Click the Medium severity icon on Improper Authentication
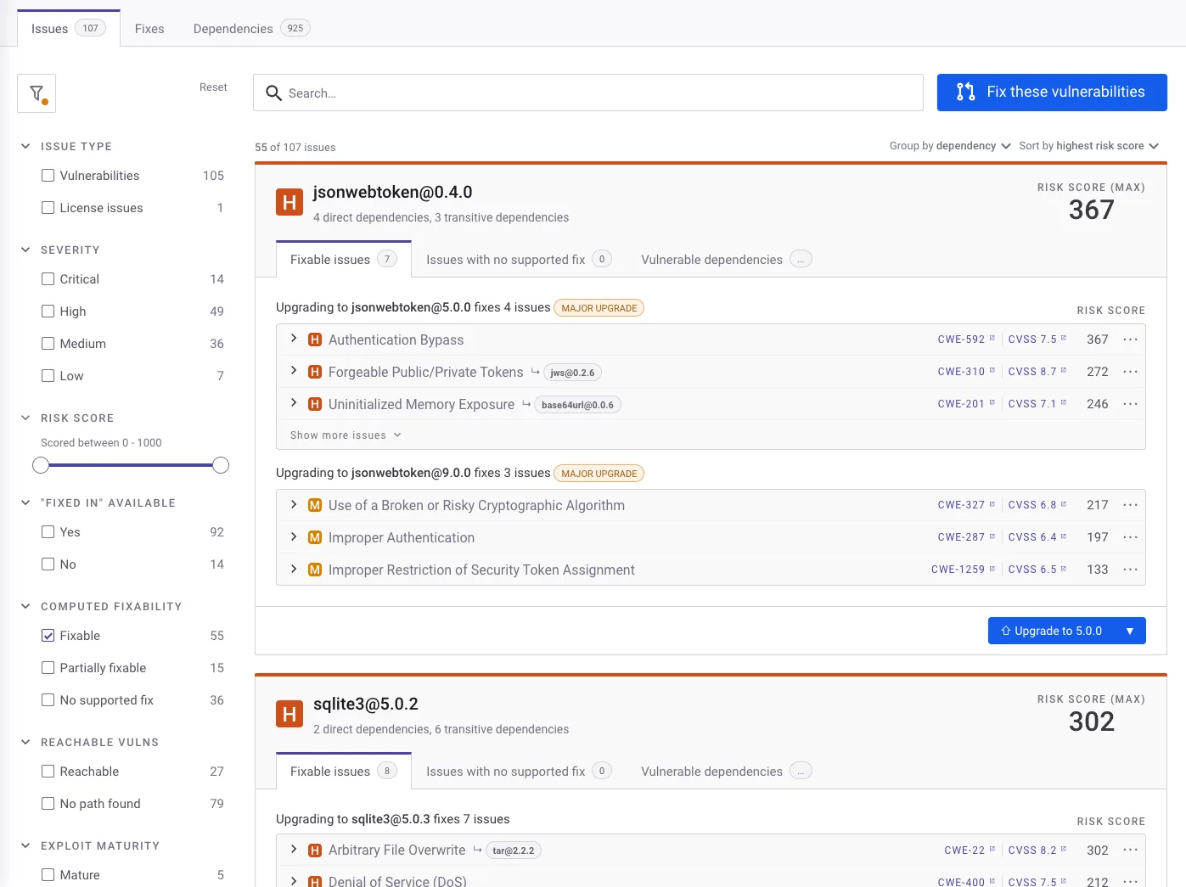 (x=315, y=537)
